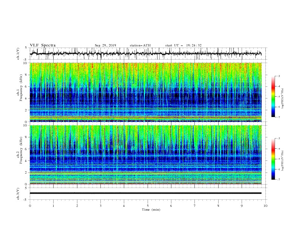The width and height of the screenshot is (299, 231).
Task: Click the "station=ATH" header label
Action: [140, 45]
